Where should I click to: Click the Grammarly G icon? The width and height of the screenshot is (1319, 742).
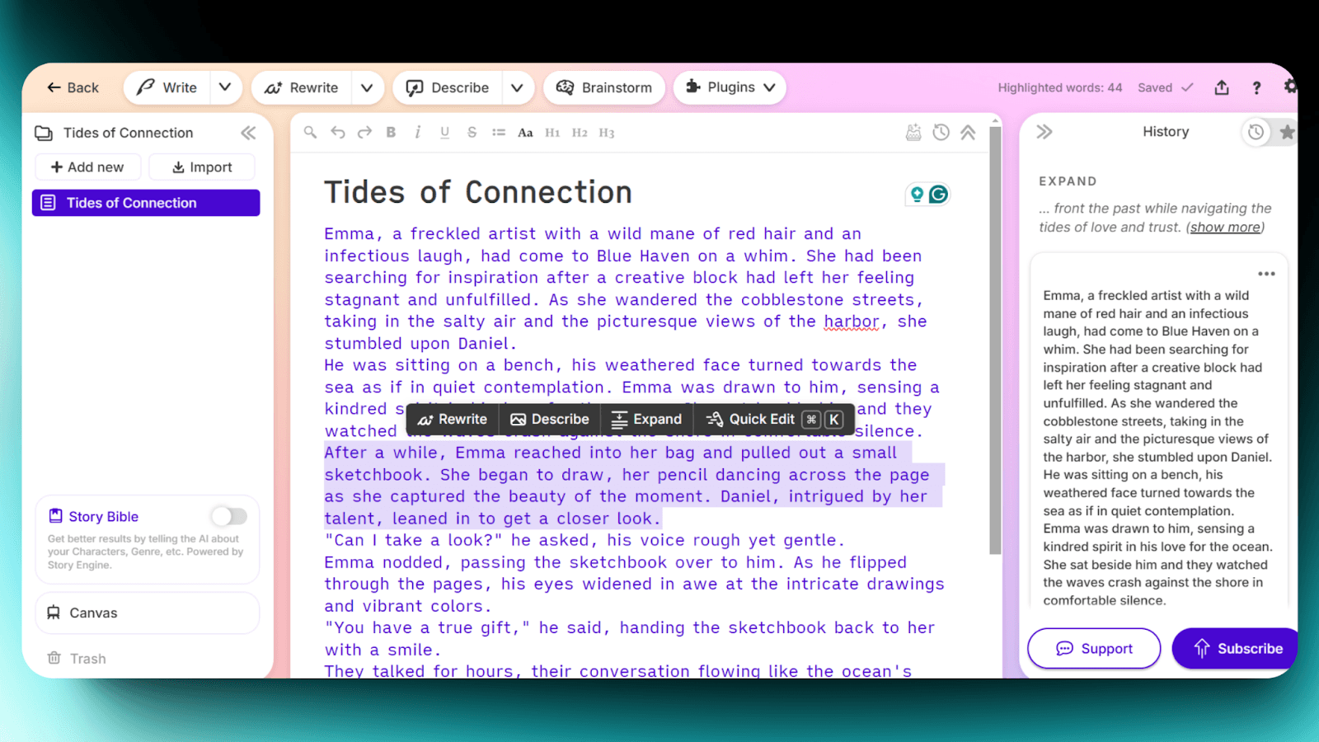938,194
